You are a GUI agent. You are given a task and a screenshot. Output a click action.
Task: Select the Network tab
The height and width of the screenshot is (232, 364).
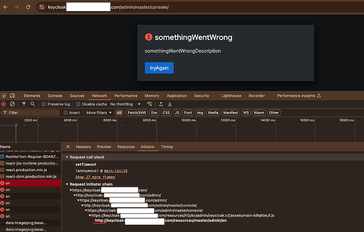99,96
